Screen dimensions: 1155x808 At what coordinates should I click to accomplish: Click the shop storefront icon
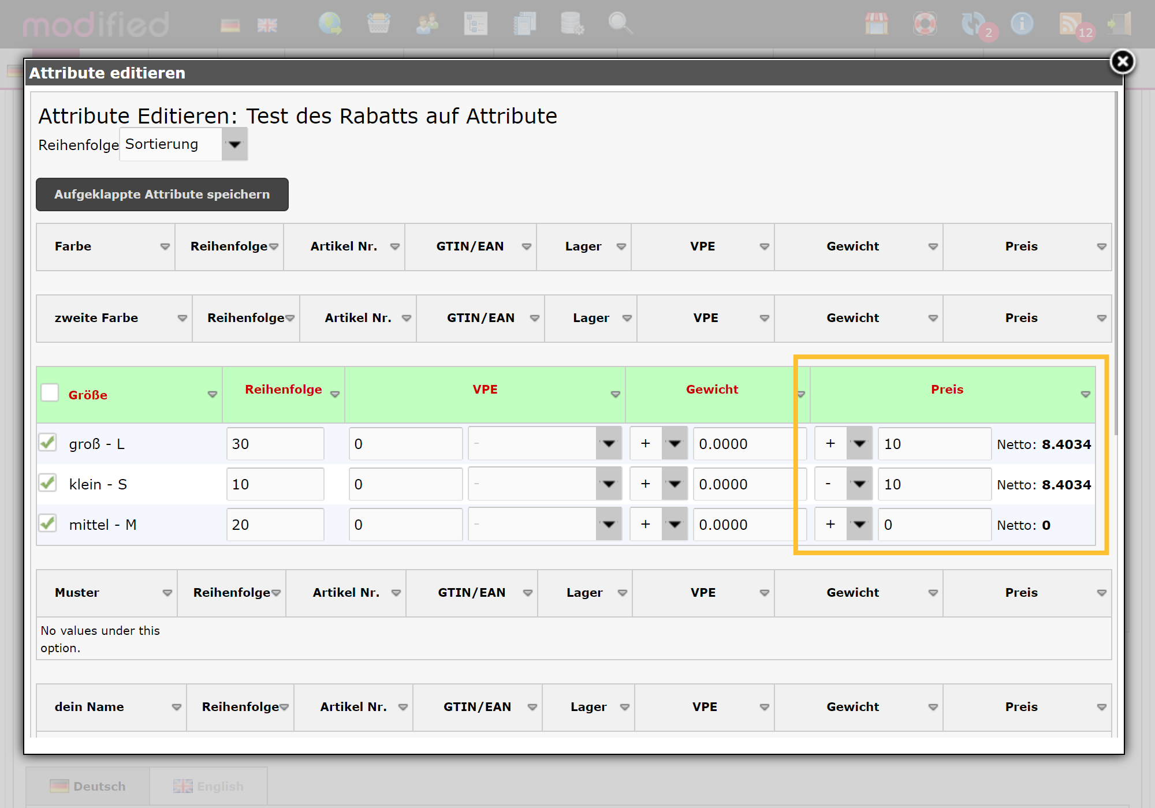(876, 24)
